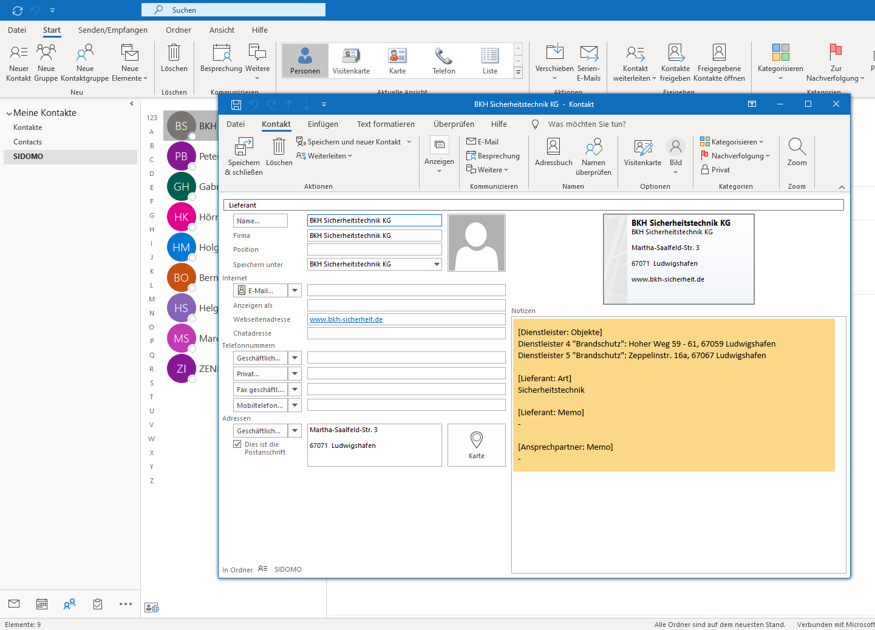Switch to the Liste view
875x630 pixels.
(490, 61)
